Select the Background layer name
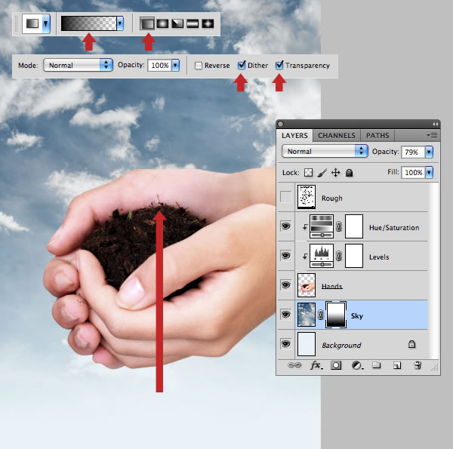 pyautogui.click(x=341, y=346)
